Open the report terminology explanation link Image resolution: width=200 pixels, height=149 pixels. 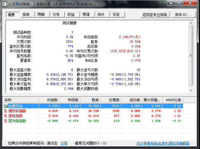[x=163, y=143]
